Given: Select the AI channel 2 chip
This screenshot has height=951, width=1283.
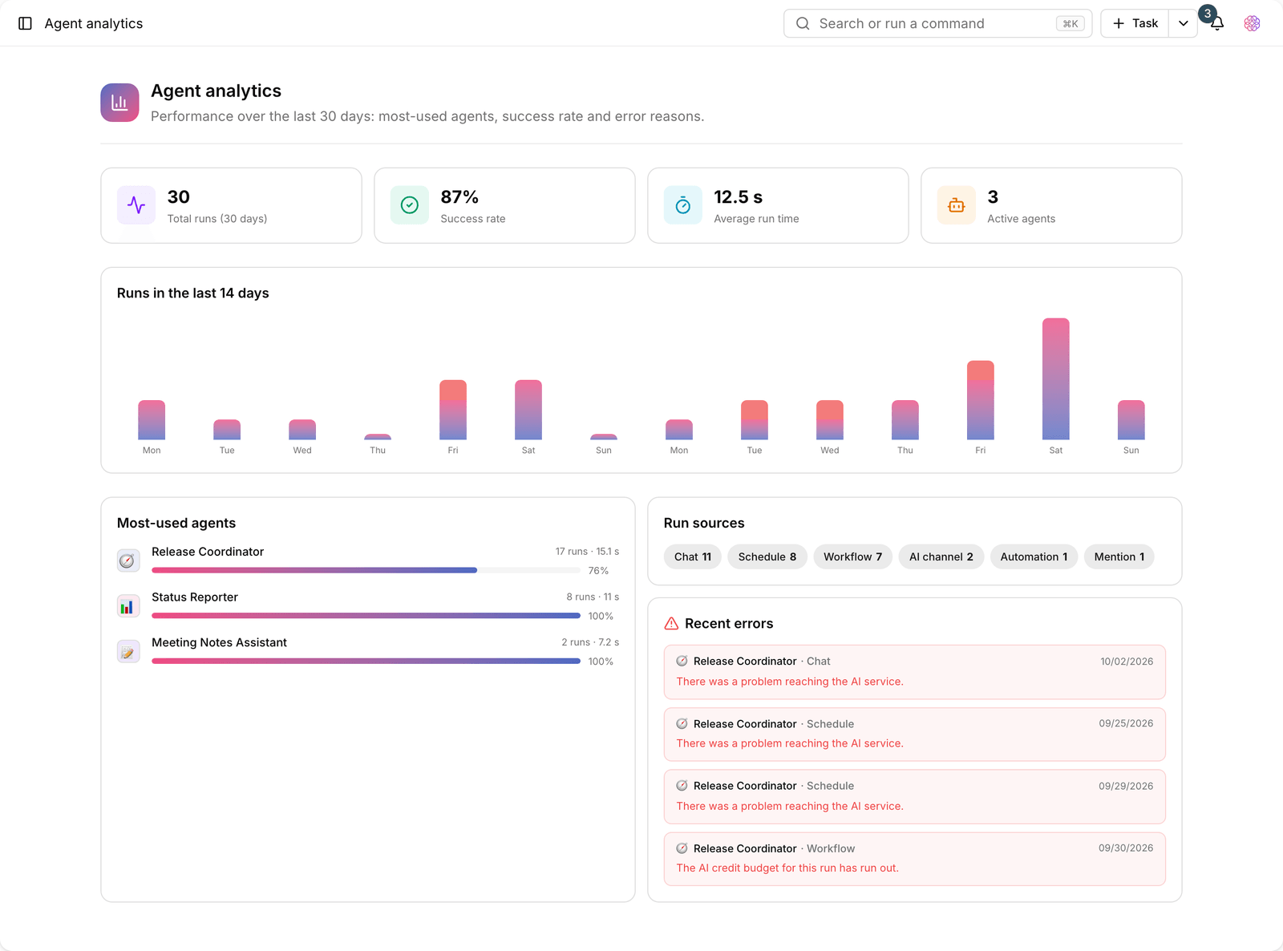Looking at the screenshot, I should (941, 557).
